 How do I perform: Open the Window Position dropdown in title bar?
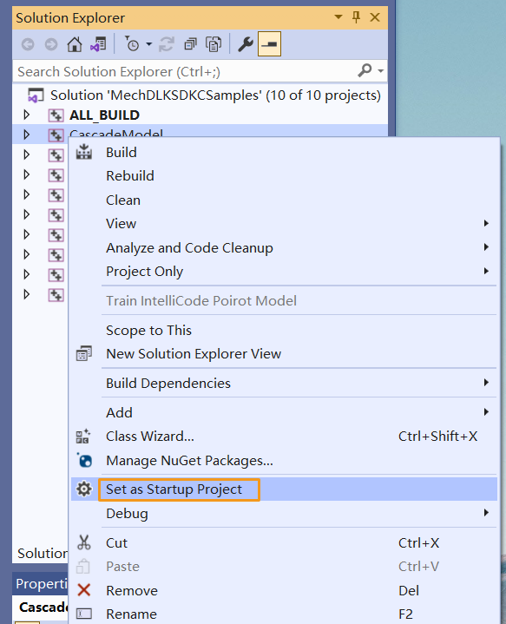pos(338,17)
